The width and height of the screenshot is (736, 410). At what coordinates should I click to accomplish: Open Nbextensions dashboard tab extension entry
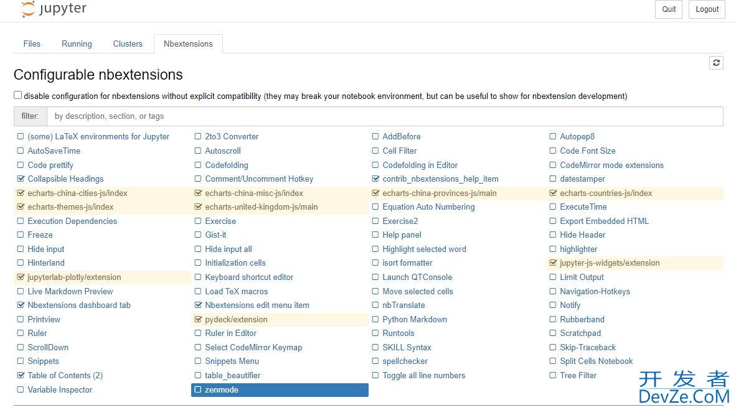pos(79,305)
